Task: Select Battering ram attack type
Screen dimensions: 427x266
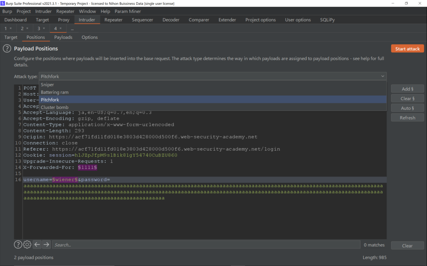Action: pyautogui.click(x=212, y=92)
